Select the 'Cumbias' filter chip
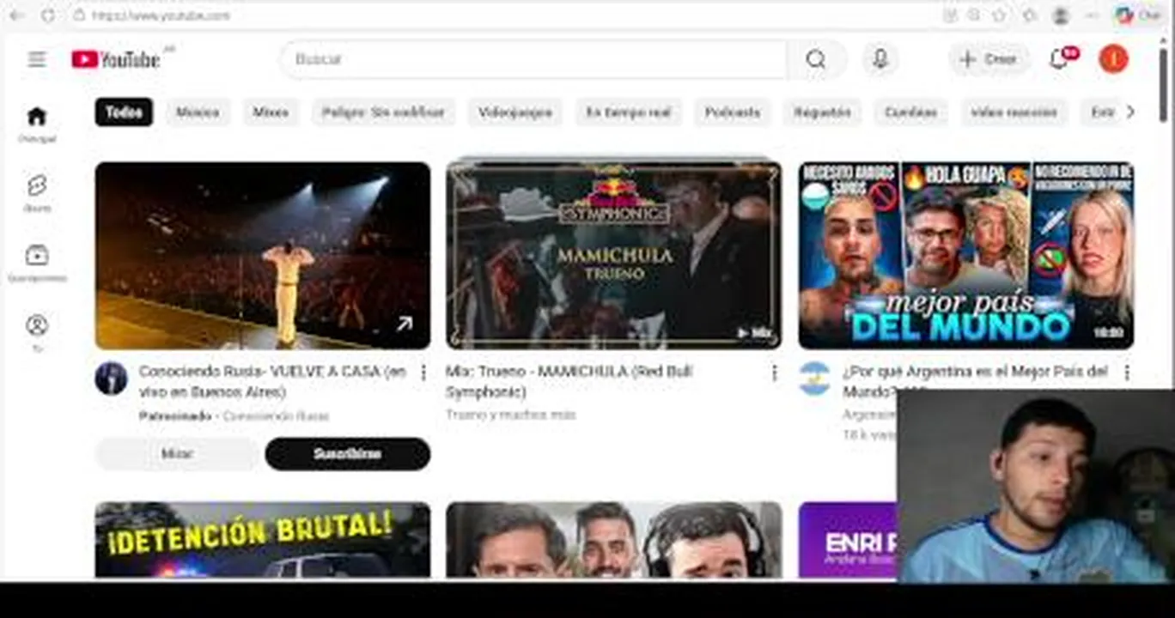The width and height of the screenshot is (1175, 618). point(911,112)
